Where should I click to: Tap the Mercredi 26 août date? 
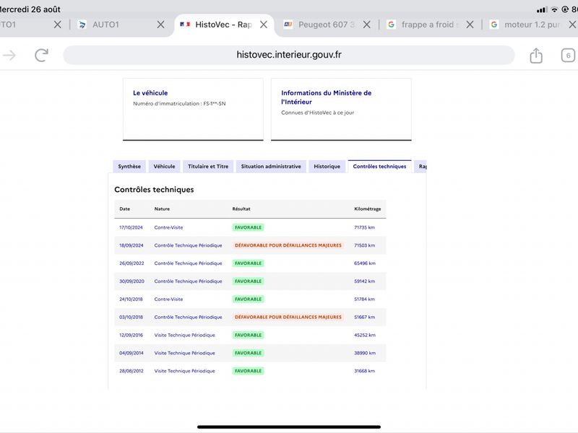30,9
